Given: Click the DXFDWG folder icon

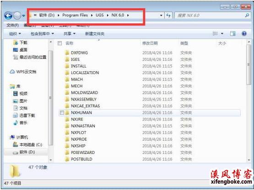Looking at the screenshot, I should pyautogui.click(x=67, y=53).
